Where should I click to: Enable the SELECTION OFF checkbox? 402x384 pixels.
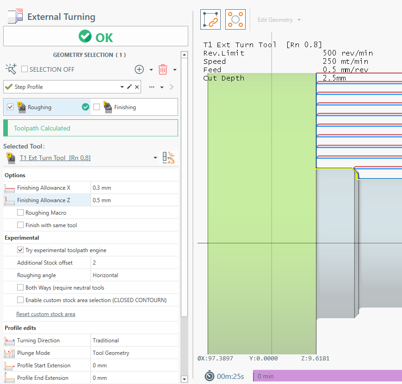click(25, 69)
